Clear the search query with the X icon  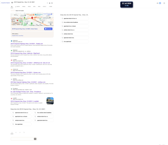[47, 3]
